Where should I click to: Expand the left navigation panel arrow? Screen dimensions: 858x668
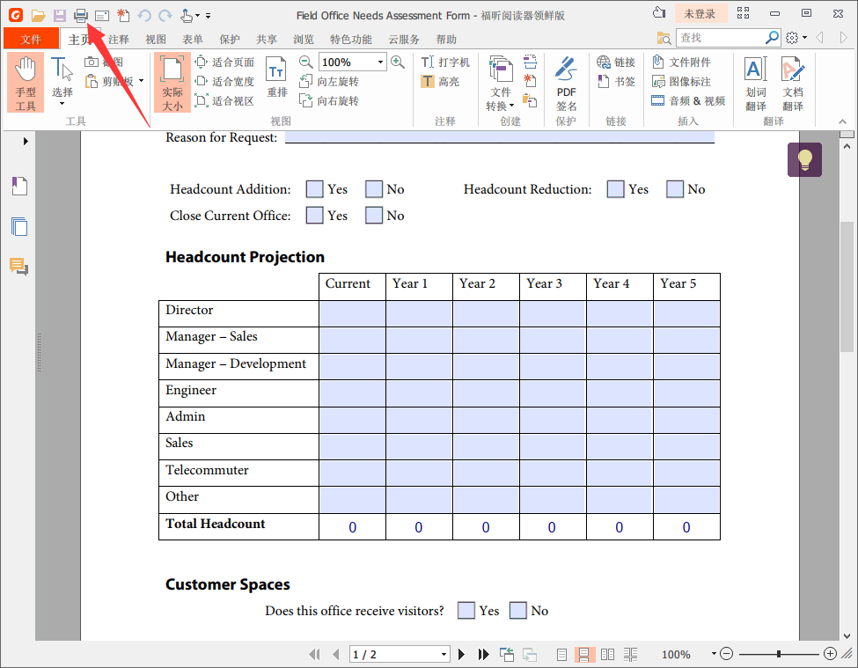26,141
